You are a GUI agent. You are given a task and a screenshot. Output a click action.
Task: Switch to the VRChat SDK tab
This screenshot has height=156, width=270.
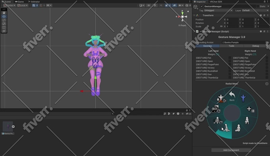(x=216, y=2)
